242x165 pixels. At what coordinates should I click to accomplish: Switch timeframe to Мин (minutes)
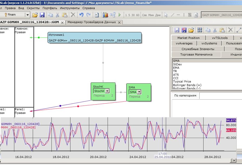click(x=151, y=15)
